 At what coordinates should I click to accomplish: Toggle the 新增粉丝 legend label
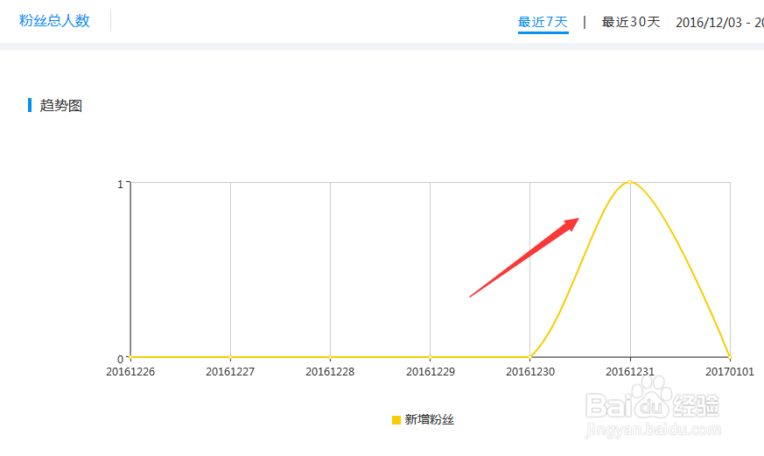(430, 420)
